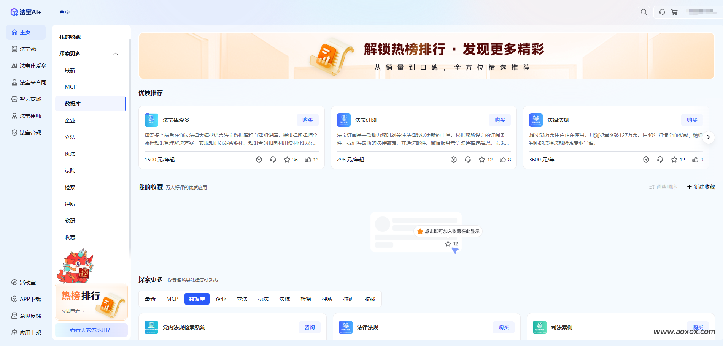Click the 解锁热榜排行 banner
Viewport: 723px width, 346px height.
tap(426, 56)
